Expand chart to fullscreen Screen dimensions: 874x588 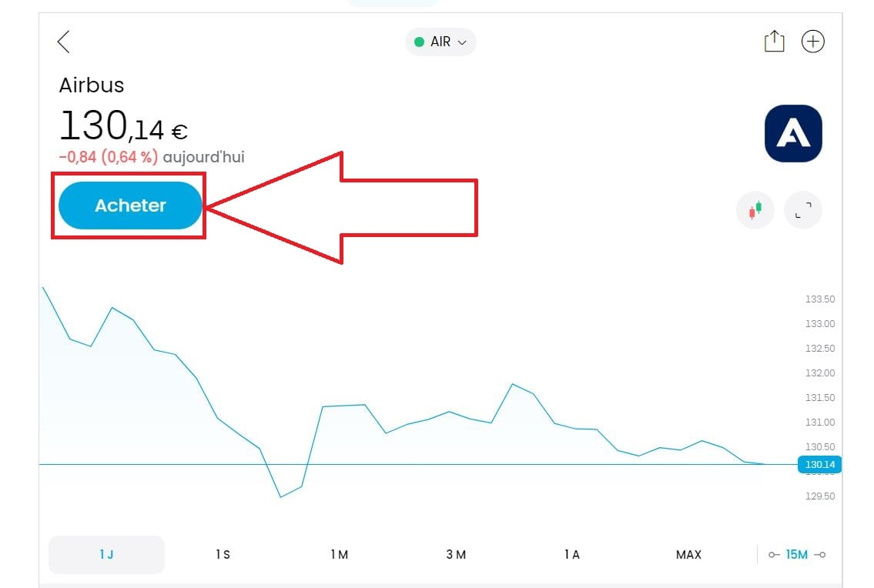click(x=803, y=210)
